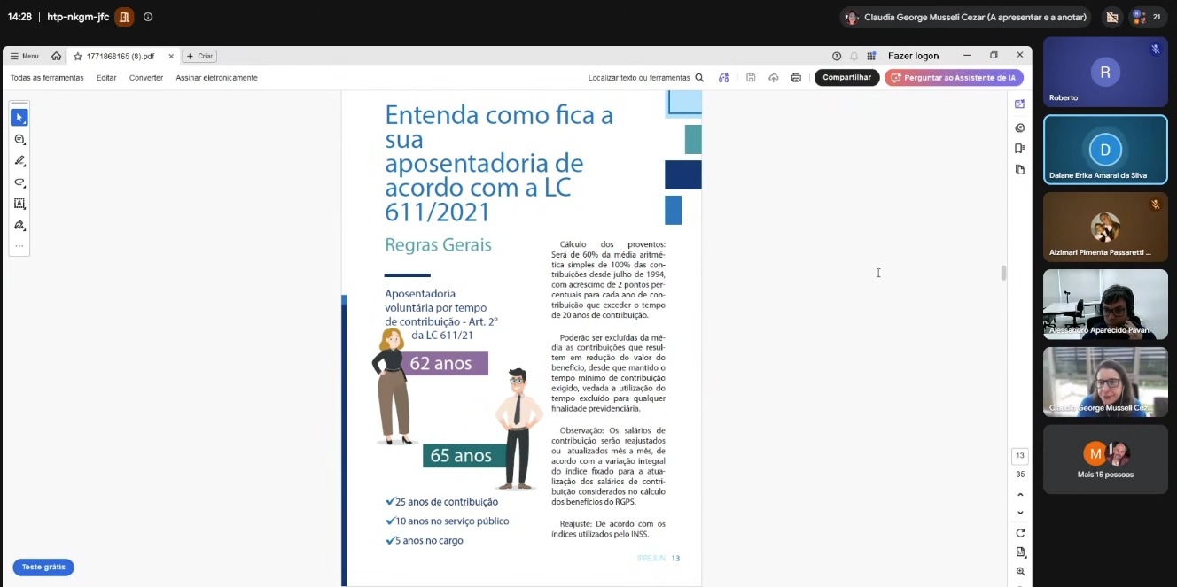The width and height of the screenshot is (1177, 587).
Task: Click the Regras Gerais heading
Action: pyautogui.click(x=438, y=245)
